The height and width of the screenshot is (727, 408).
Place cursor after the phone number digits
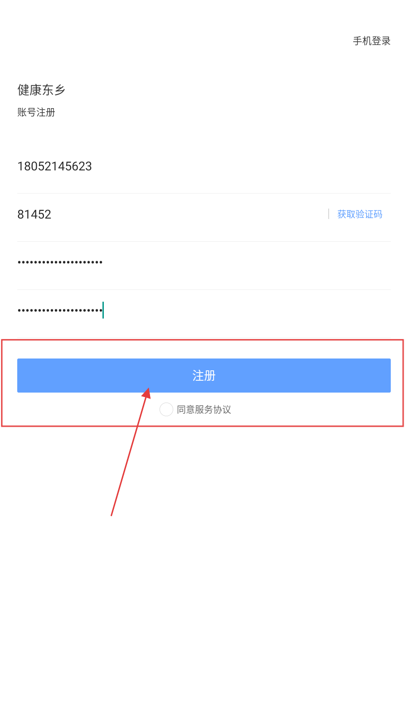92,166
